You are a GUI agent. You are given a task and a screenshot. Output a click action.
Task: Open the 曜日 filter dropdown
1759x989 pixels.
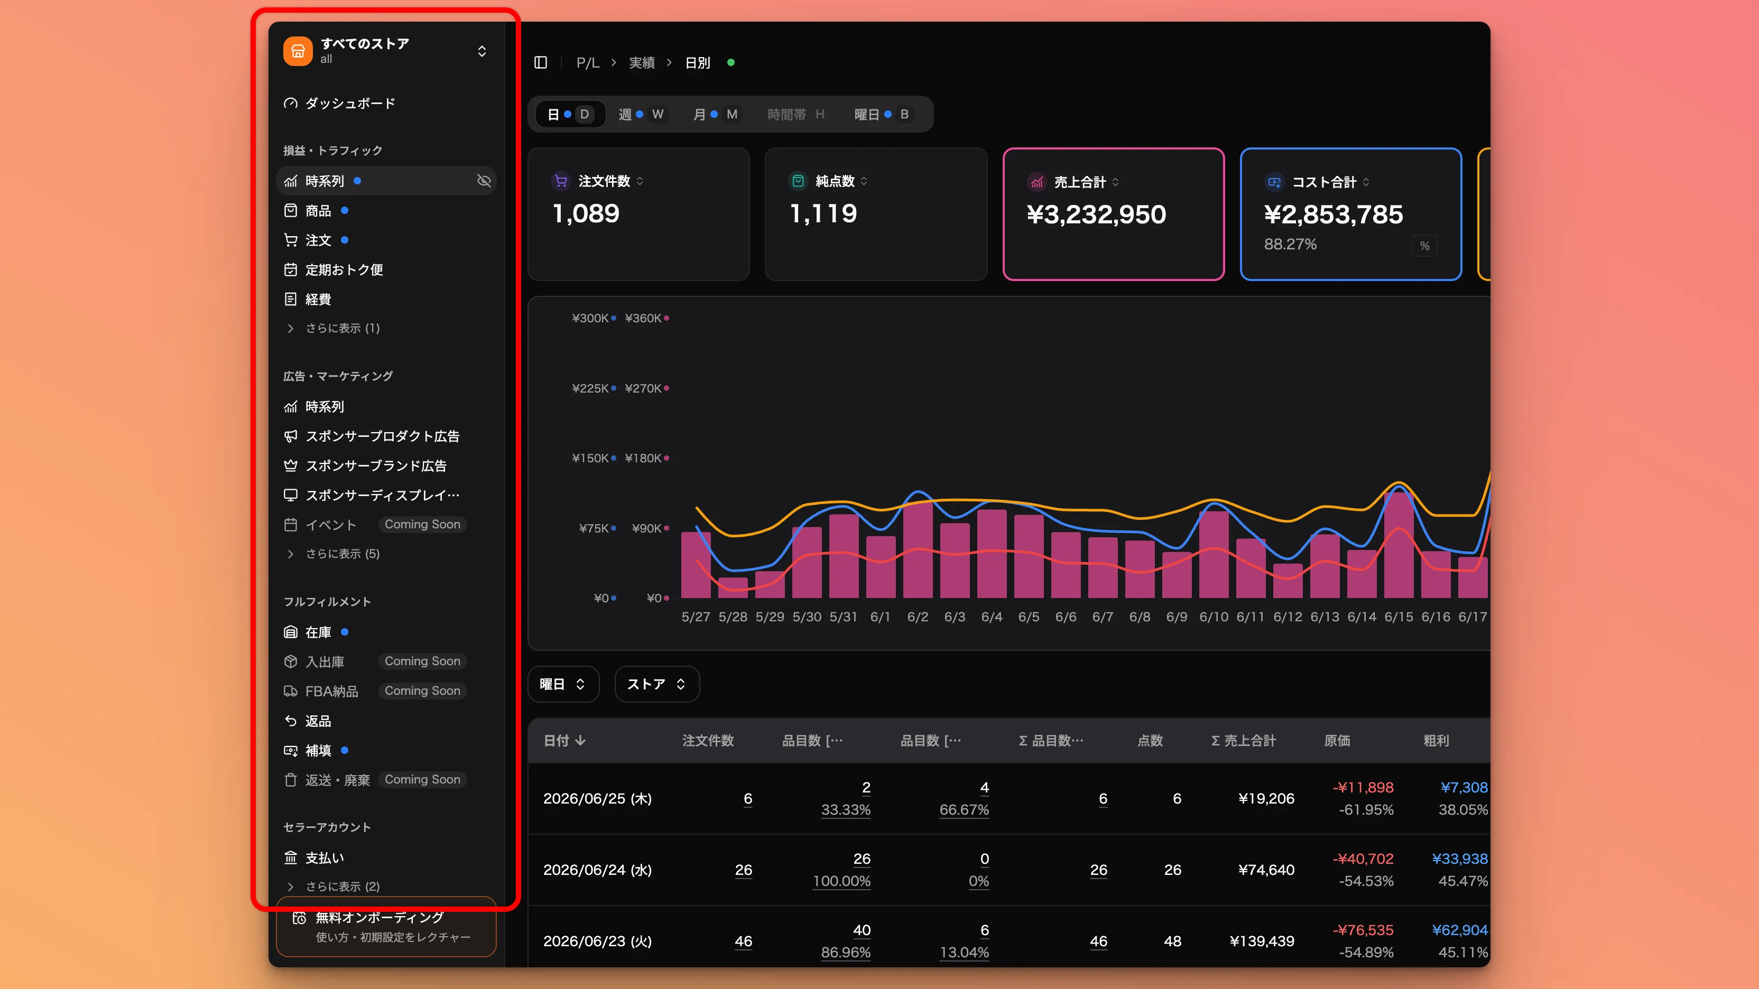[x=563, y=684]
